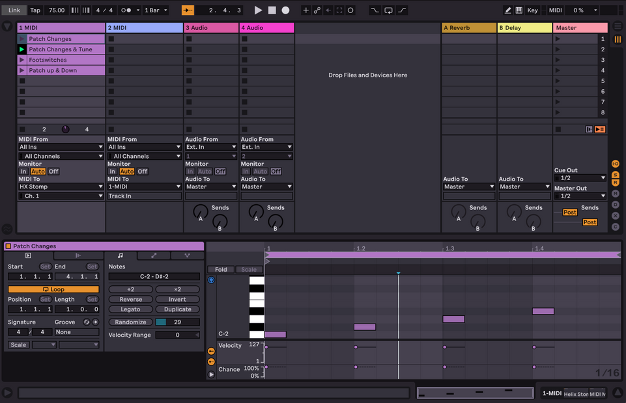Image resolution: width=626 pixels, height=403 pixels.
Task: Enable Draw Mode with the pencil icon
Action: tap(507, 10)
